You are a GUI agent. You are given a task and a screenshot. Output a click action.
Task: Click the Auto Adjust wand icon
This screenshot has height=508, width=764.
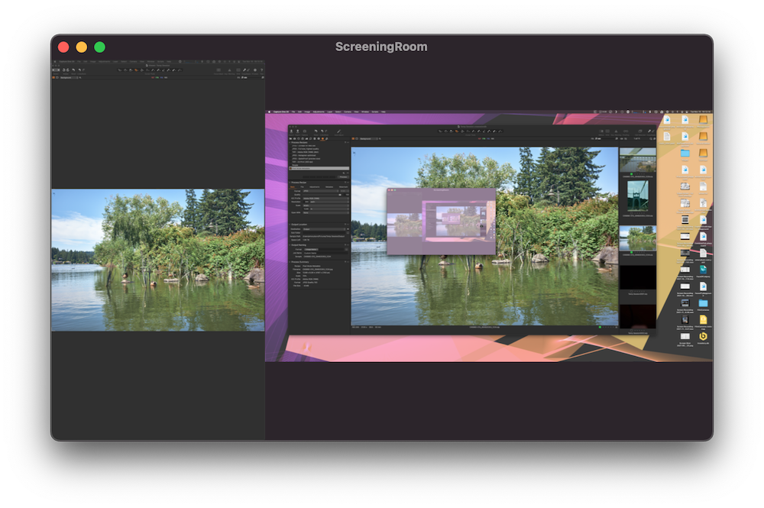point(338,131)
